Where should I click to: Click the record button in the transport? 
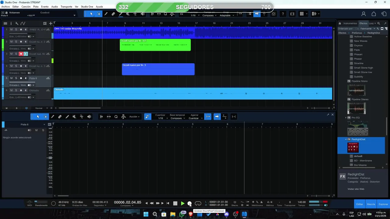point(190,203)
